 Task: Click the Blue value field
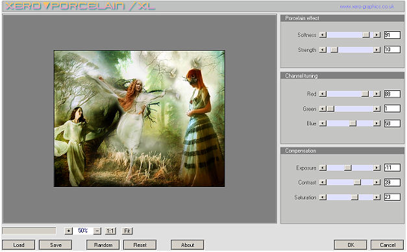click(392, 123)
